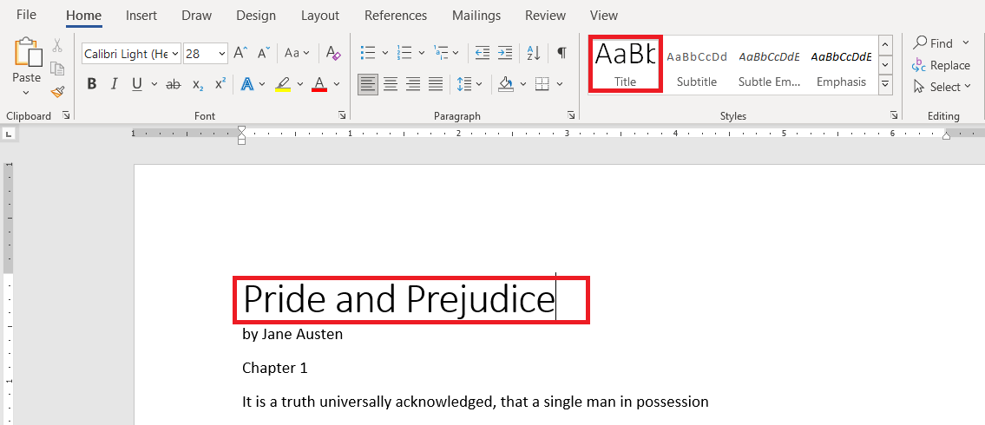Switch to the Draw tab
Screen dimensions: 985x425
tap(197, 16)
